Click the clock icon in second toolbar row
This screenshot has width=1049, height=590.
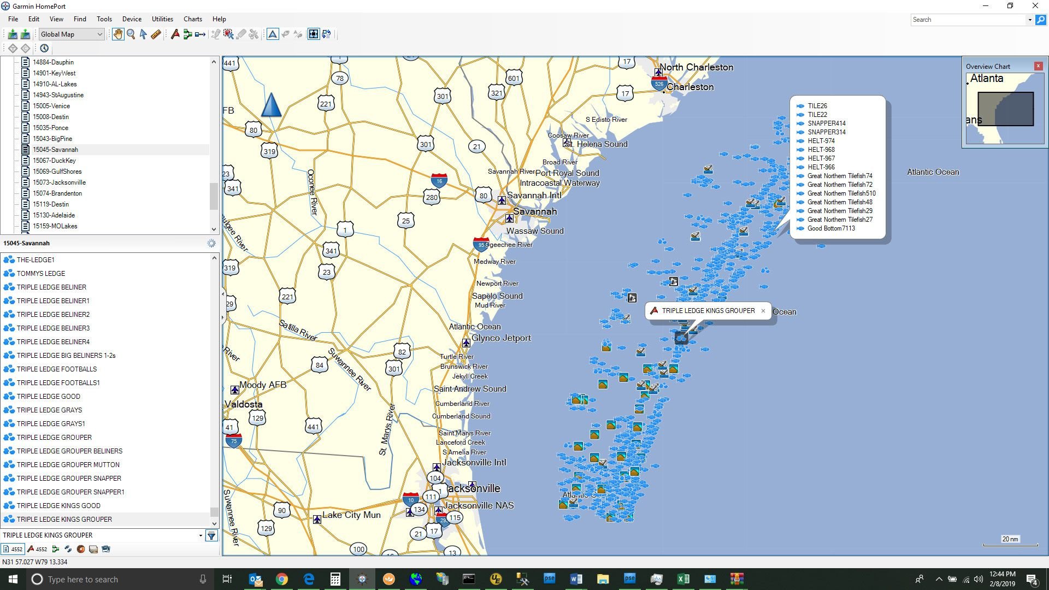click(x=44, y=48)
